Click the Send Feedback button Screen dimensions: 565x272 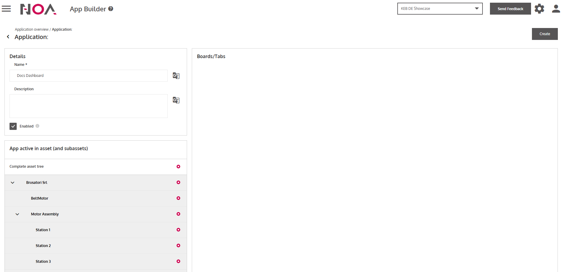(x=510, y=9)
